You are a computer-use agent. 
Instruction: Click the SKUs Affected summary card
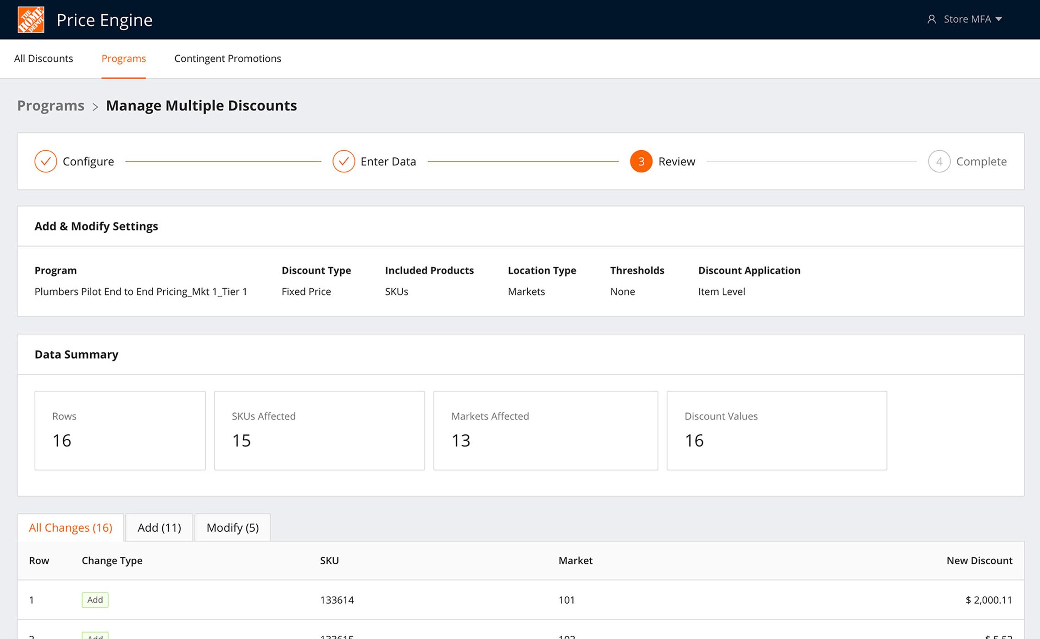[x=319, y=430]
